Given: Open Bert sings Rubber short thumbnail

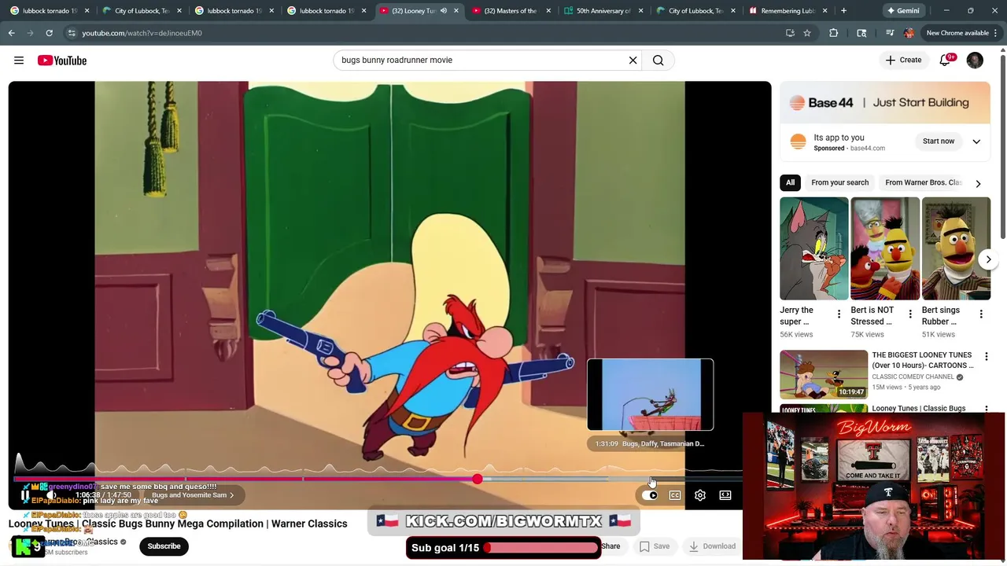Looking at the screenshot, I should click(956, 248).
